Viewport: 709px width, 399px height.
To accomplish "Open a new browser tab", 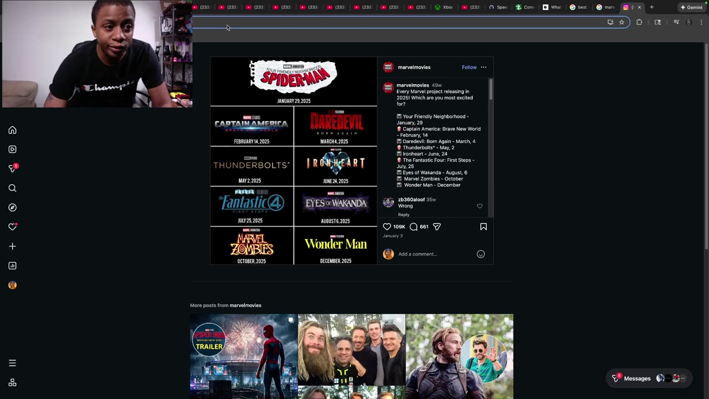I will [651, 7].
